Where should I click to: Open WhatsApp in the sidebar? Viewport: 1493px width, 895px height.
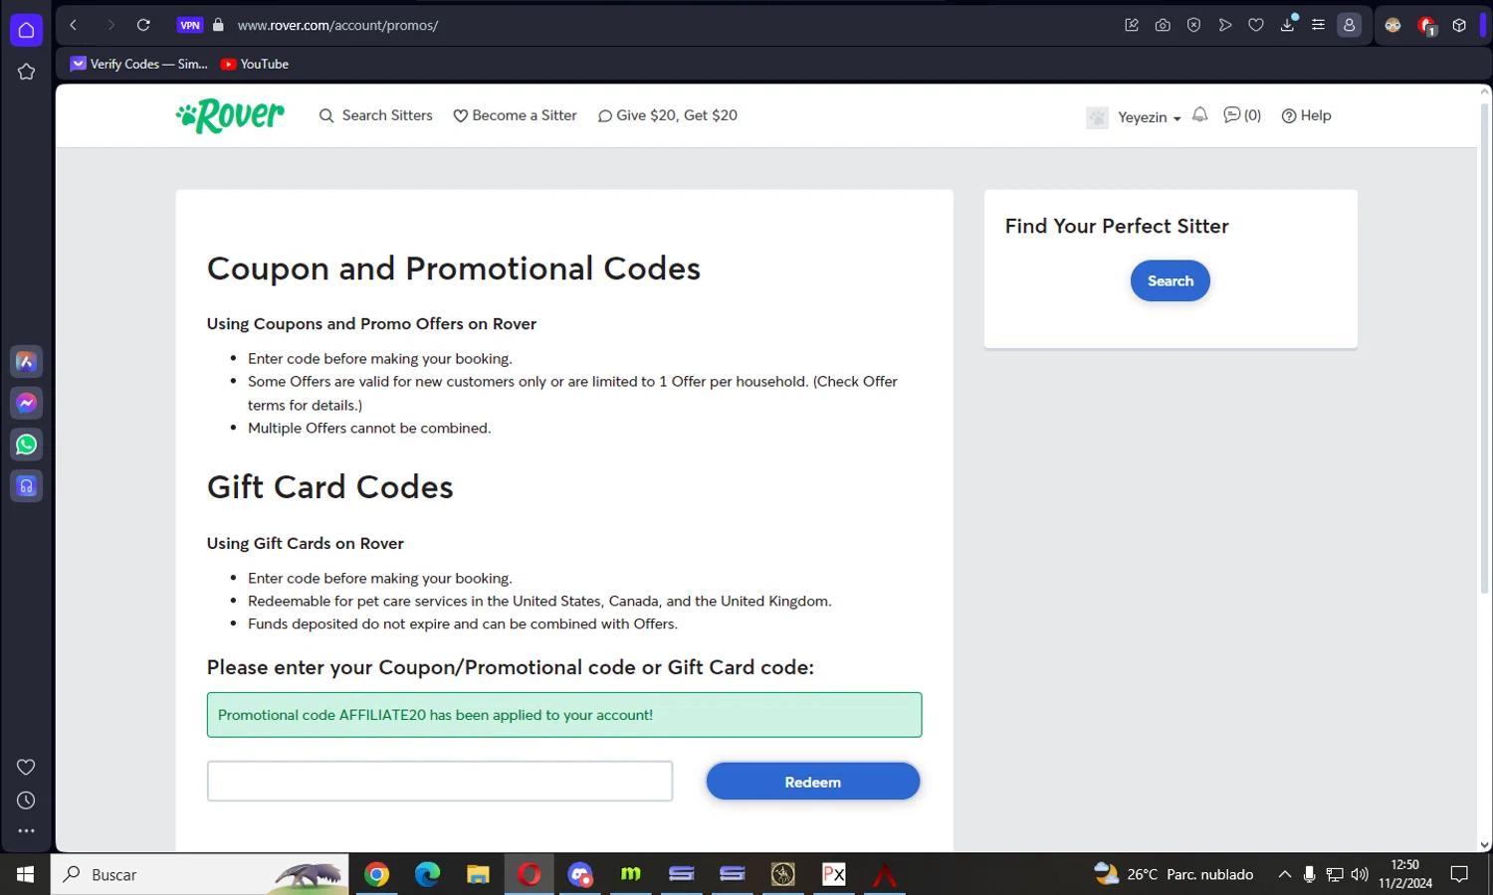pyautogui.click(x=27, y=445)
